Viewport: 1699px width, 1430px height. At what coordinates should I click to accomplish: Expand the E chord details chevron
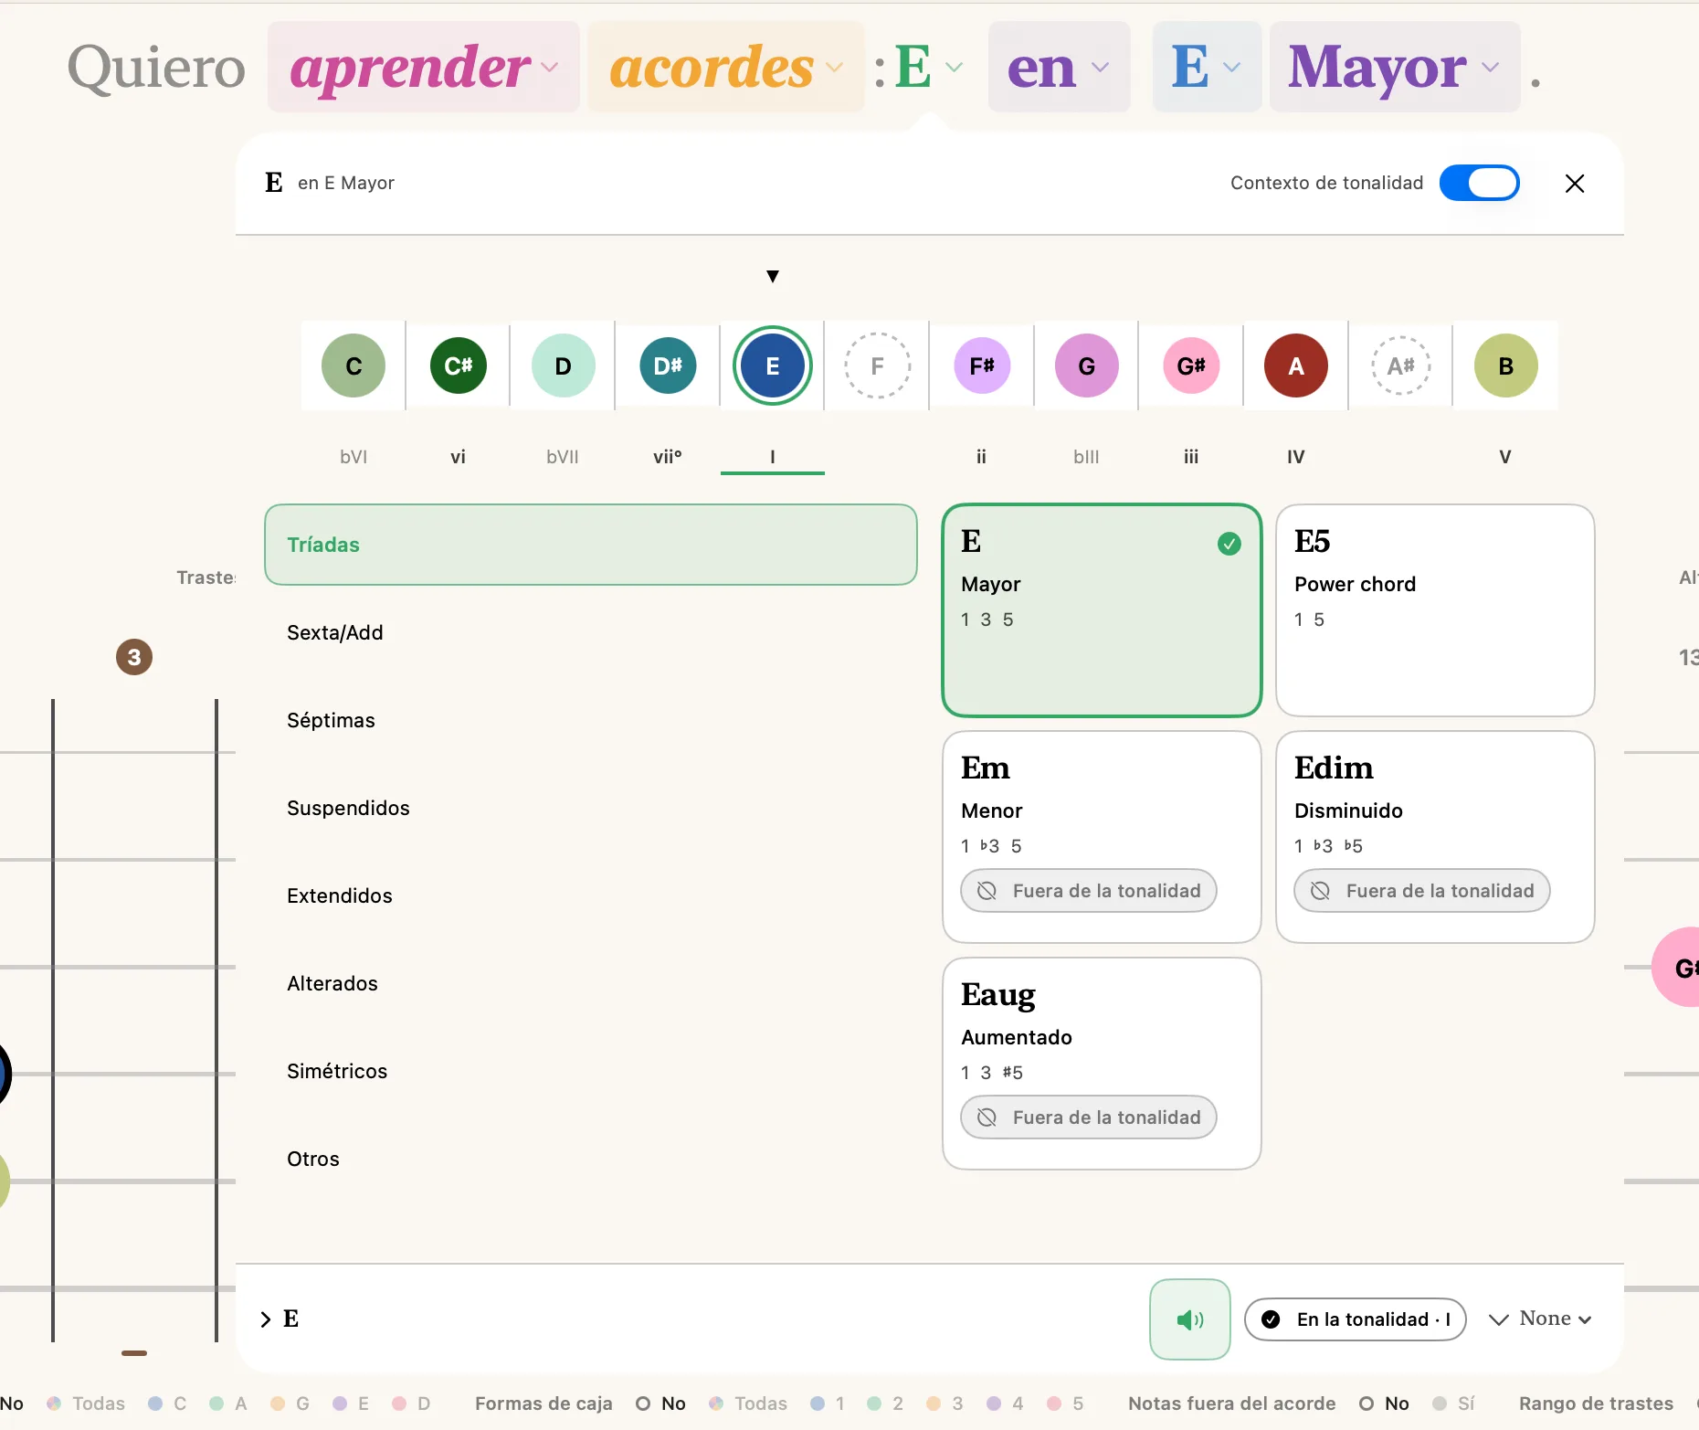point(266,1319)
